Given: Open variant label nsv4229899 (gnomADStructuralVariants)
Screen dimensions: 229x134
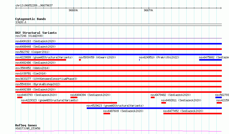Looking at the screenshot, I should click(x=44, y=57).
